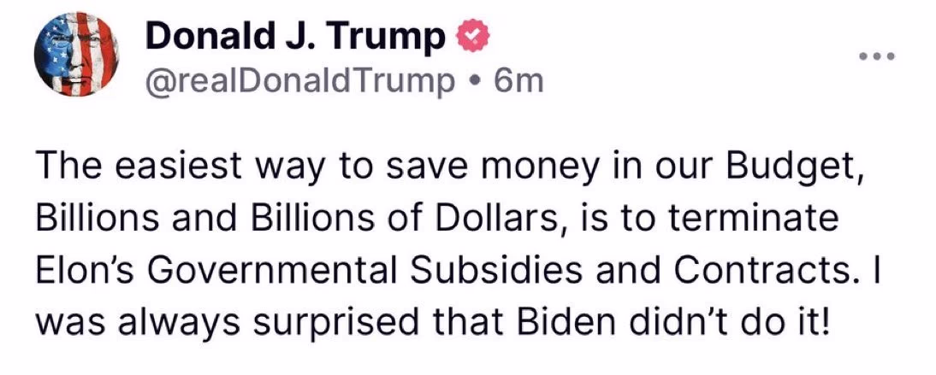Click the word "money" in first line

click(x=518, y=166)
